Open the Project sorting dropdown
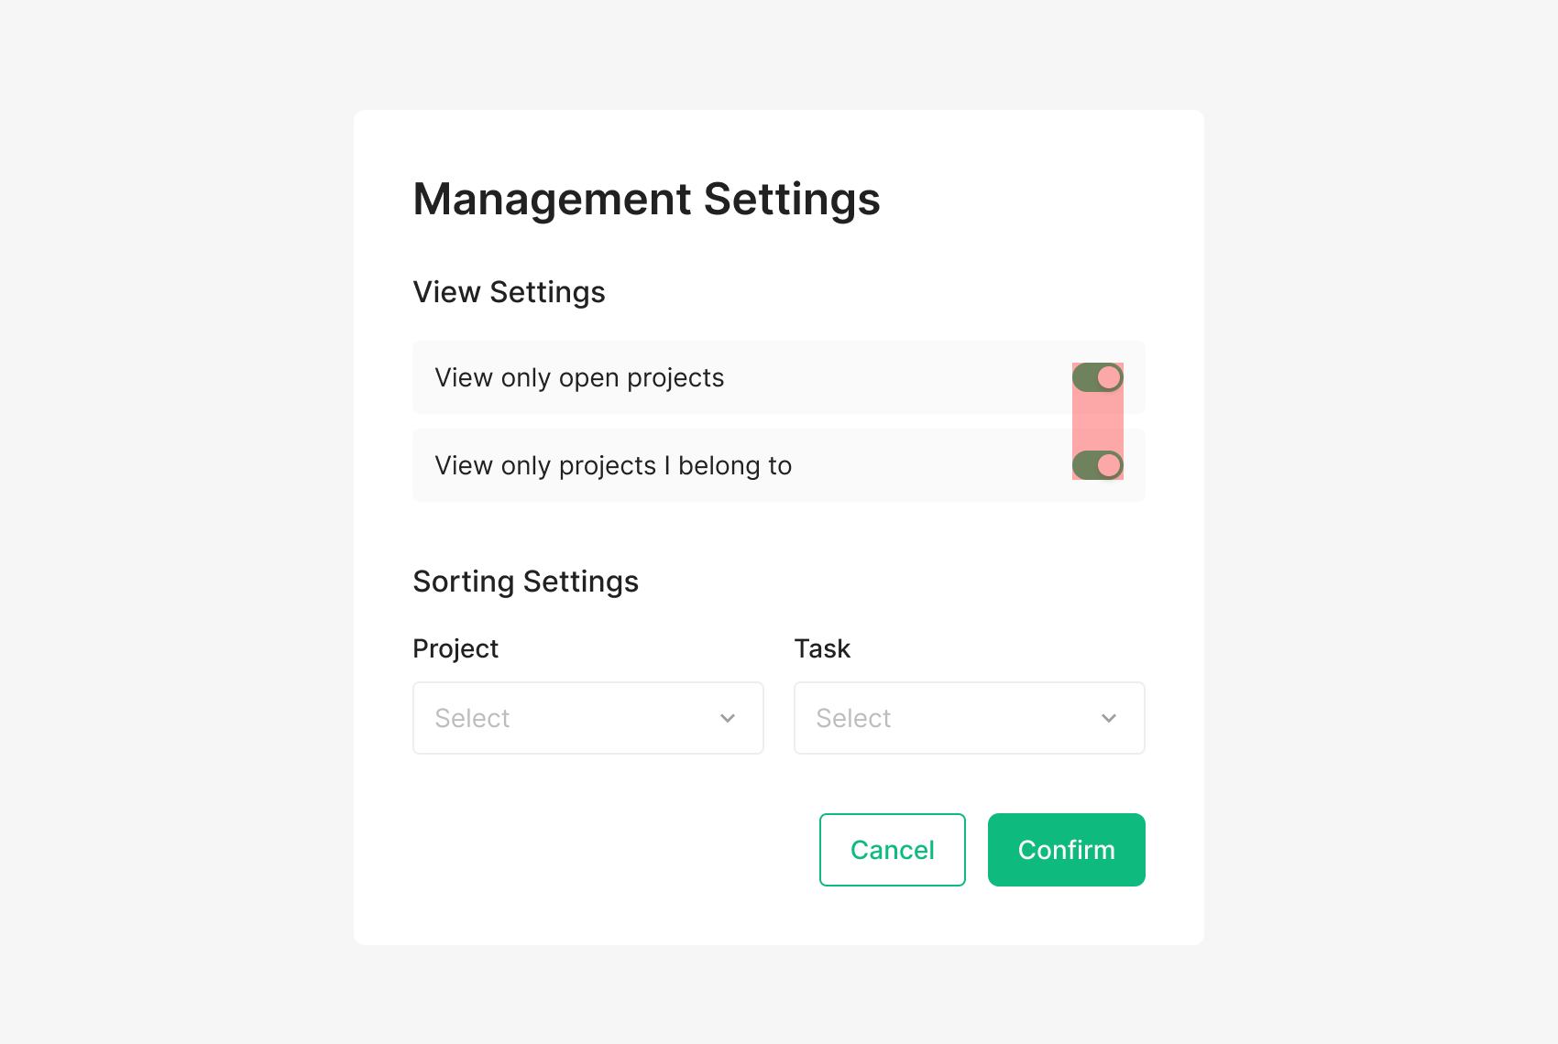Image resolution: width=1558 pixels, height=1044 pixels. coord(587,718)
